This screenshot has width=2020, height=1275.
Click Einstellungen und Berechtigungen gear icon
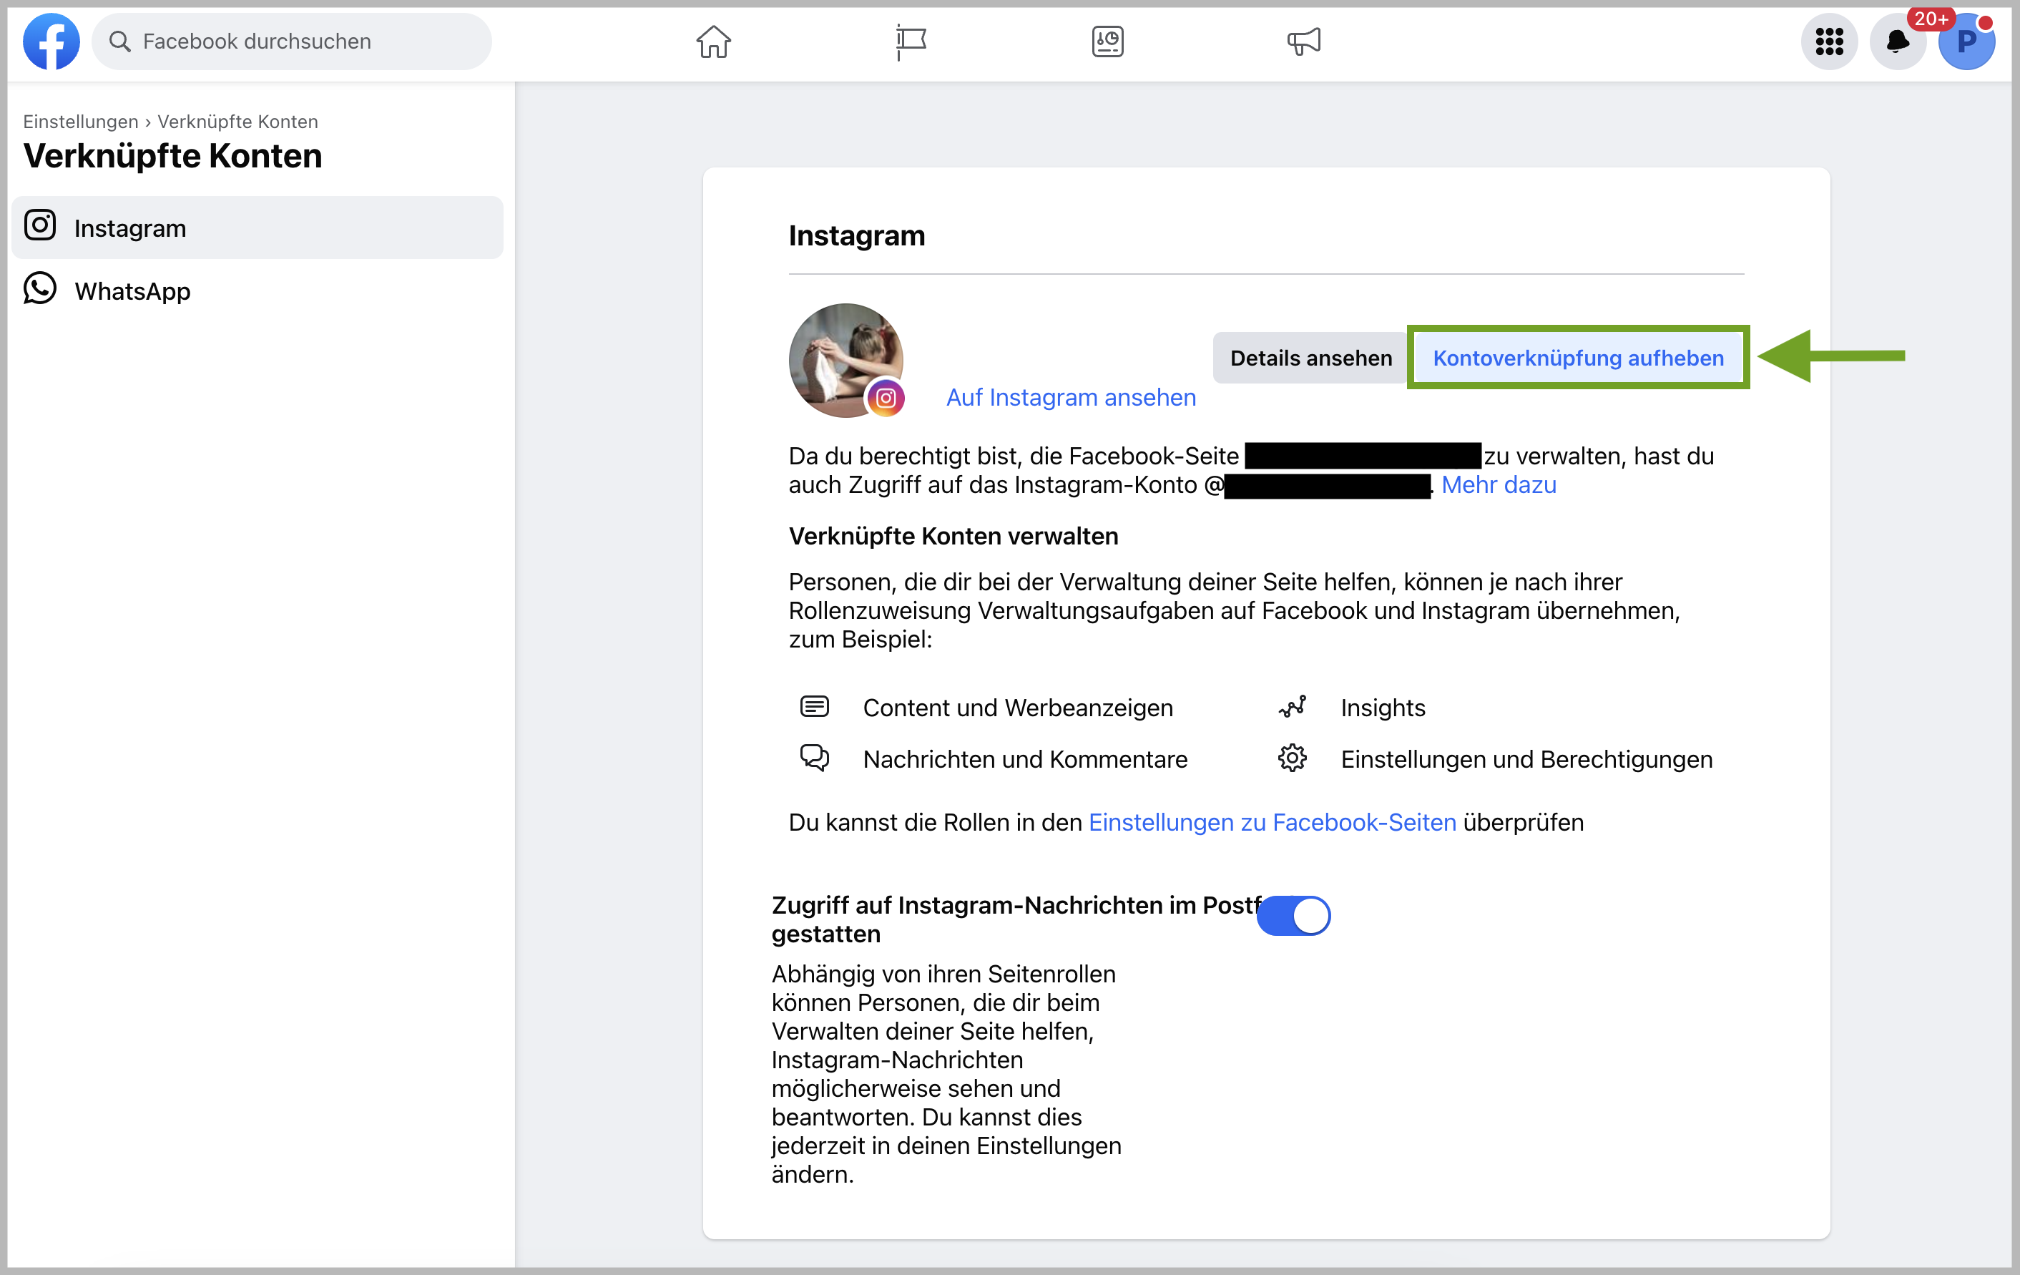[1292, 758]
